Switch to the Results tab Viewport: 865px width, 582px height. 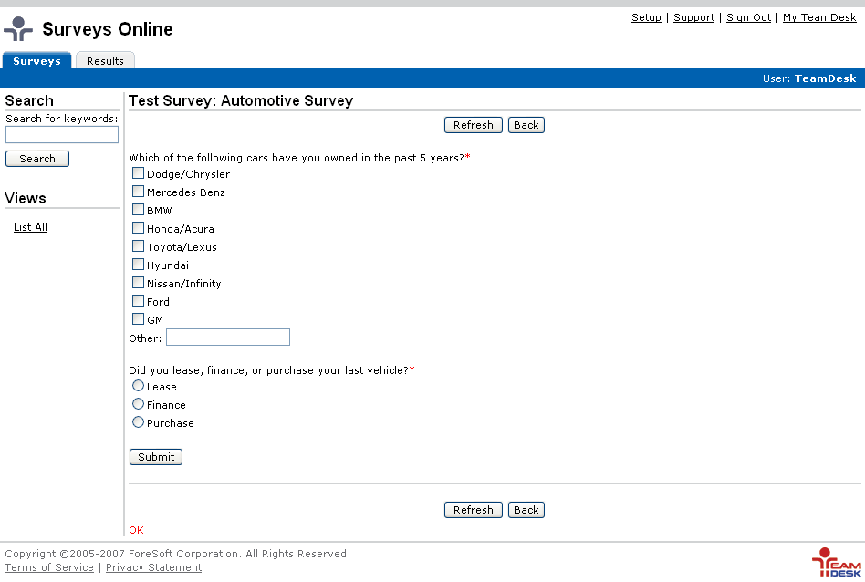coord(105,61)
